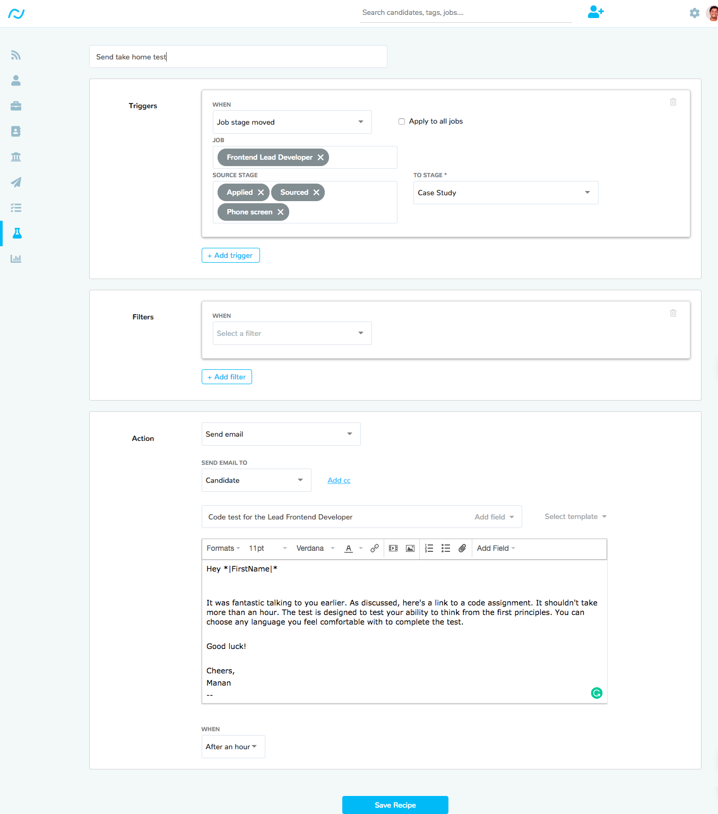Remove the Frontend Lead Developer job tag
Viewport: 718px width, 814px height.
point(321,158)
